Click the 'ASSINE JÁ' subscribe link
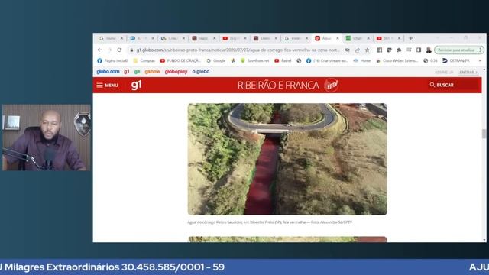This screenshot has height=275, width=489. point(444,72)
